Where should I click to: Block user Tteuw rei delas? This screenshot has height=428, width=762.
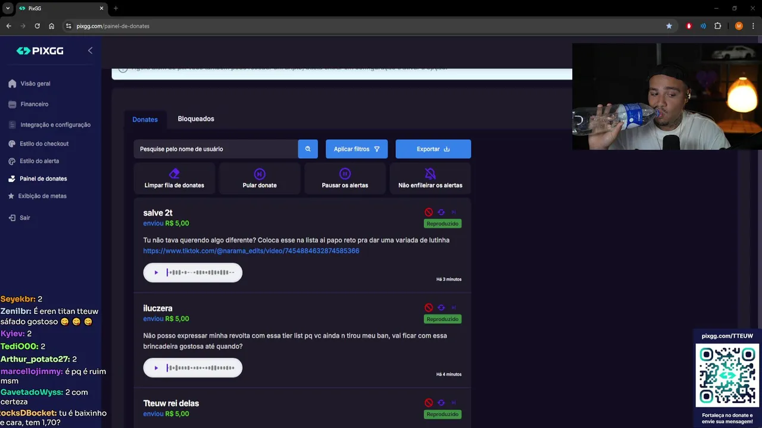[x=429, y=402]
